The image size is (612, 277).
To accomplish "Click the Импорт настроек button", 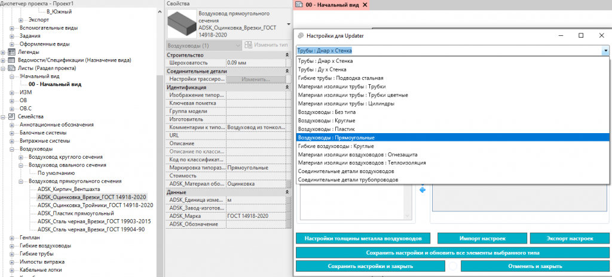I will [482, 238].
